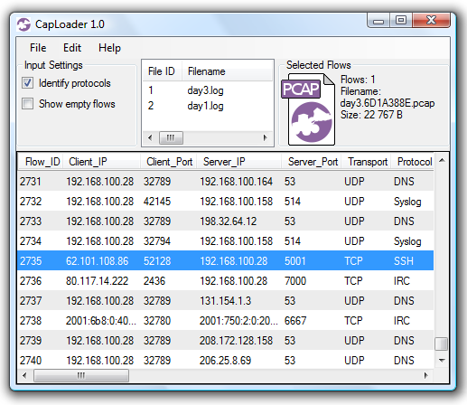Image resolution: width=467 pixels, height=405 pixels.
Task: Select flow 2736 IRC row
Action: 226,281
